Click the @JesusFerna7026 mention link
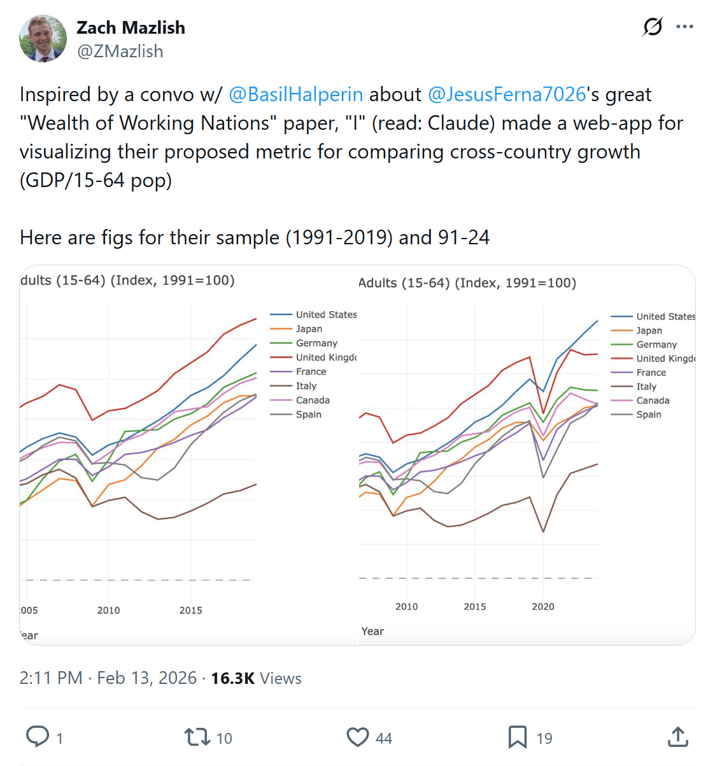Image resolution: width=715 pixels, height=766 pixels. tap(507, 94)
